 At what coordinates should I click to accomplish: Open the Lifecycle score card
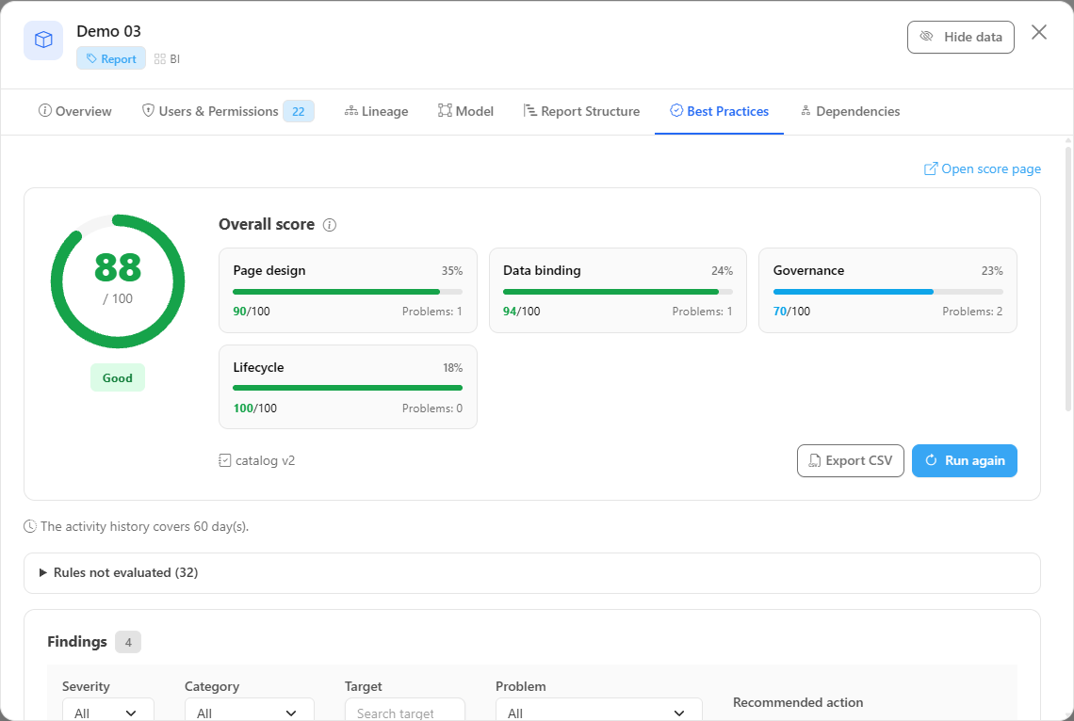point(348,387)
